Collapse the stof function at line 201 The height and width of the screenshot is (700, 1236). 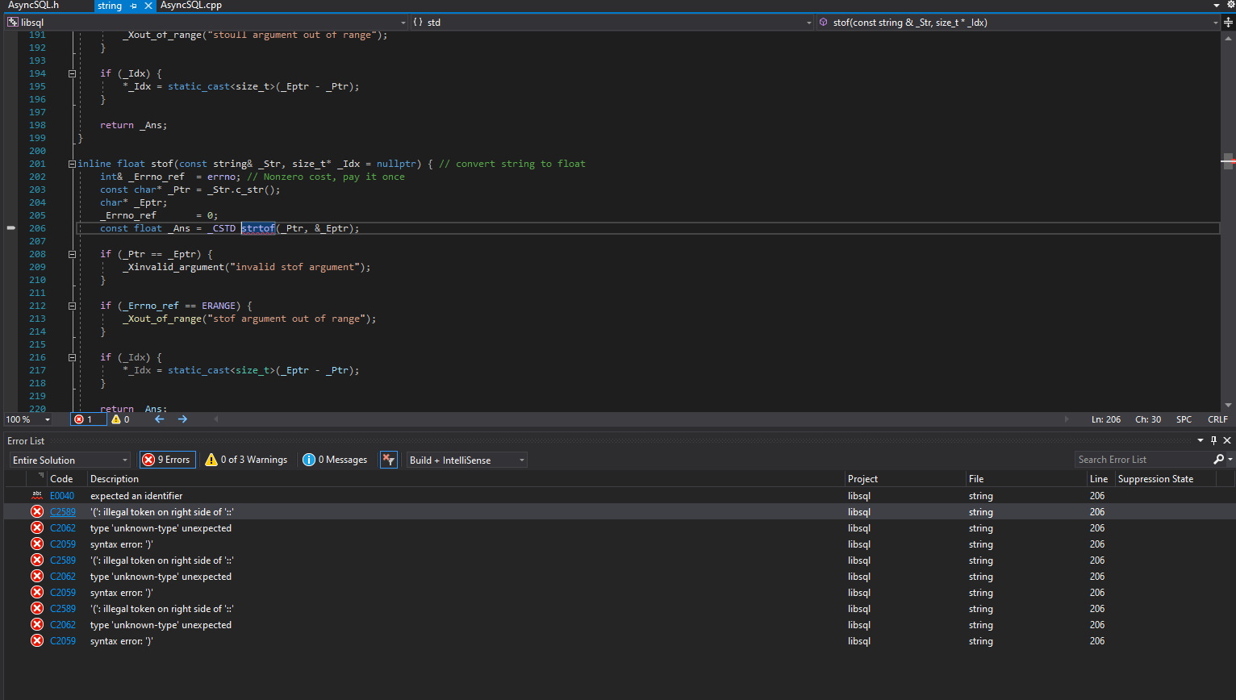point(72,164)
